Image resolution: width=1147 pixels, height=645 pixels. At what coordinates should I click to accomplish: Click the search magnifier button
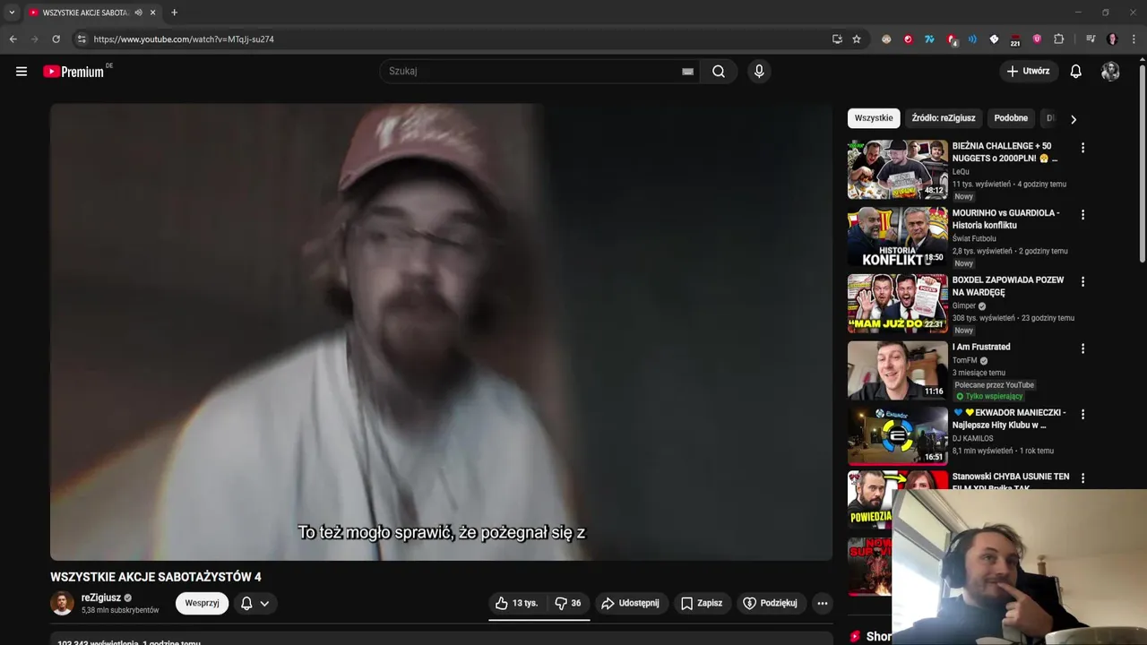point(719,72)
